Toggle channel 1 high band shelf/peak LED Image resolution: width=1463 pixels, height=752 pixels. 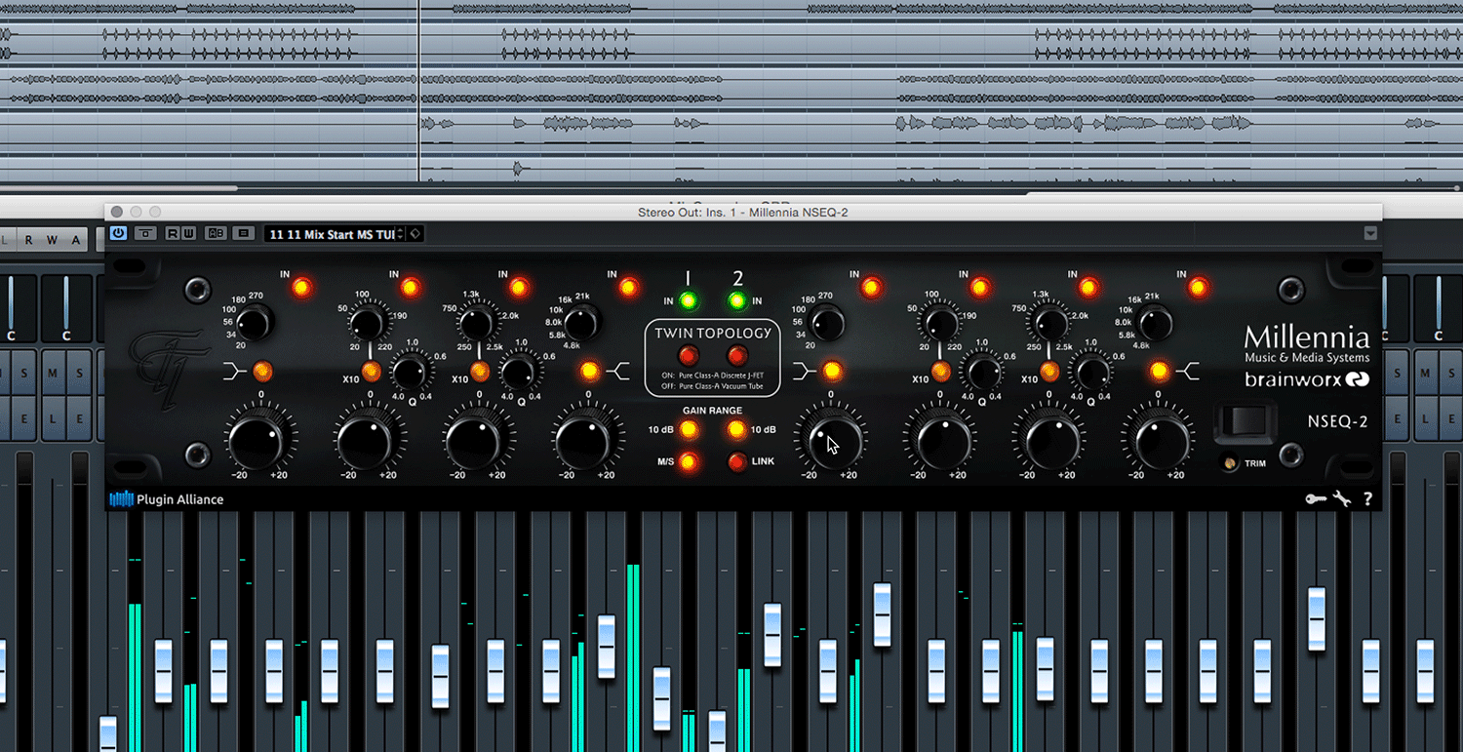click(x=589, y=371)
